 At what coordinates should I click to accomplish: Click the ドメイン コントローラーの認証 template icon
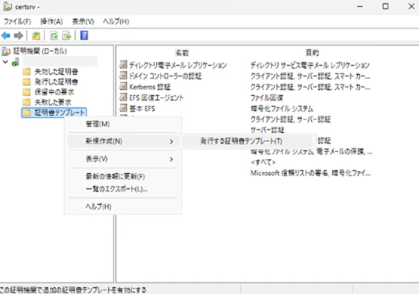123,76
